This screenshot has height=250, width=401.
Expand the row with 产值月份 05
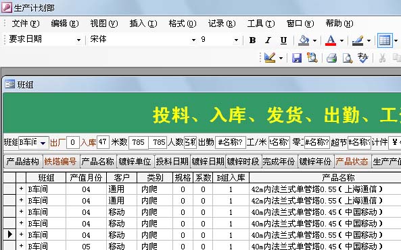coord(21,246)
